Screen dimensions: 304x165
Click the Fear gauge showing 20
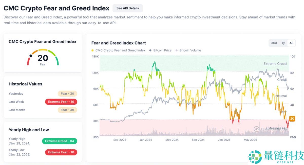43,58
